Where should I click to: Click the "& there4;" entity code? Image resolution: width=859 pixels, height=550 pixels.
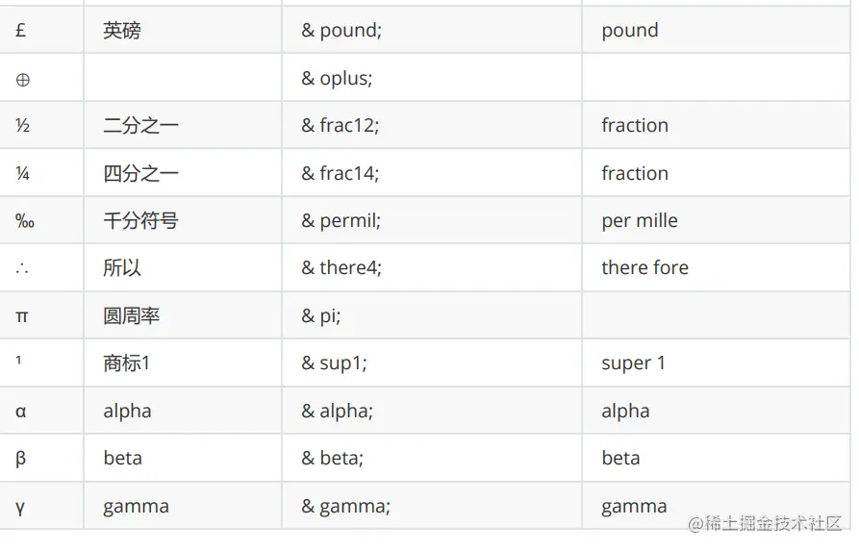pos(341,268)
